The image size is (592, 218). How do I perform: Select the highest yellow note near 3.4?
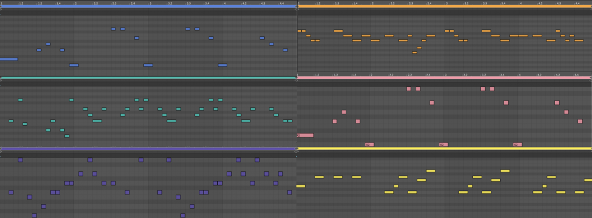coord(505,171)
